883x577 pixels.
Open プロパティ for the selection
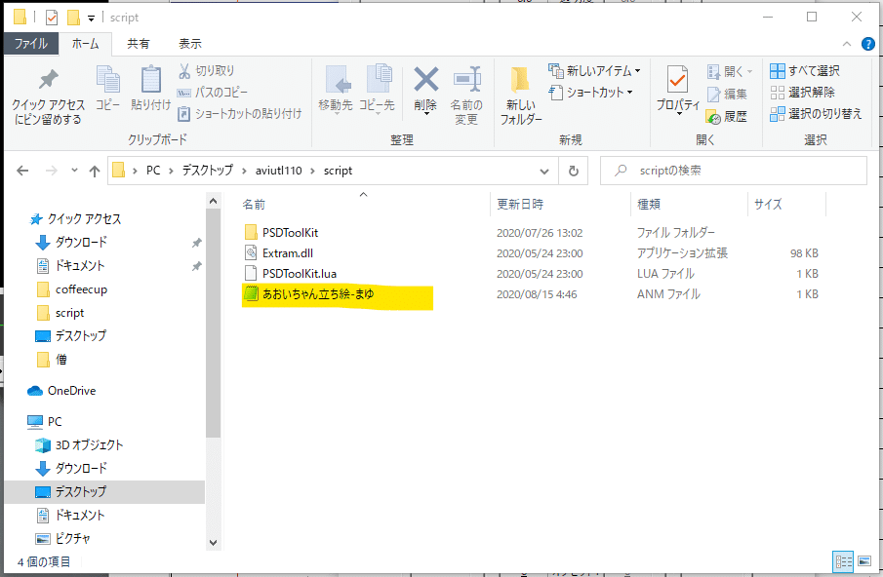tap(677, 88)
